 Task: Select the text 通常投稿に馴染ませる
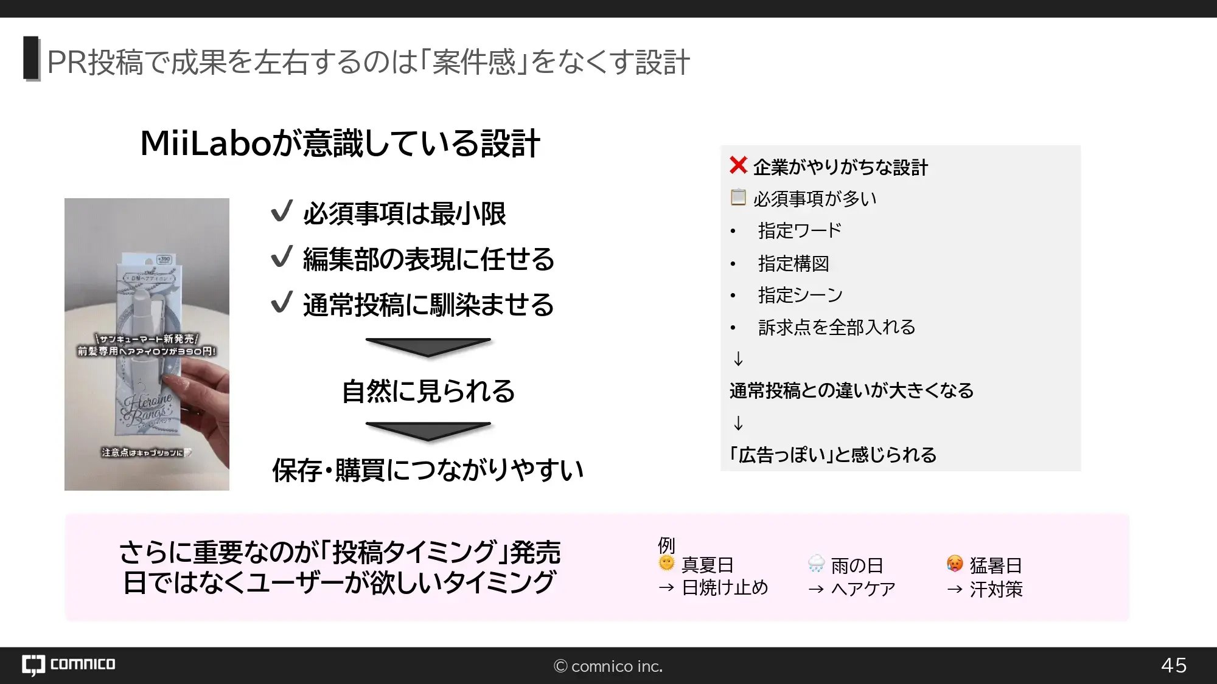pos(429,305)
